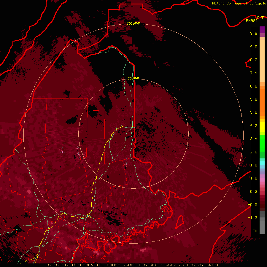Click the 2.6 value on the color scale
The image size is (267, 267).
[x=254, y=152]
